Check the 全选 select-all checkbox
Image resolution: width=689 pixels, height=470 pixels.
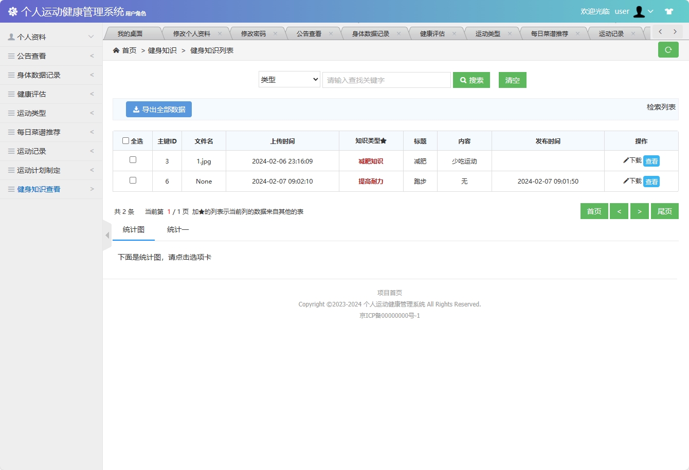125,140
